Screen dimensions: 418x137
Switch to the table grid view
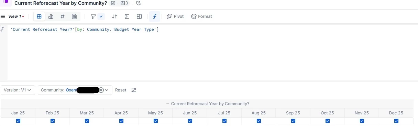tap(39, 16)
